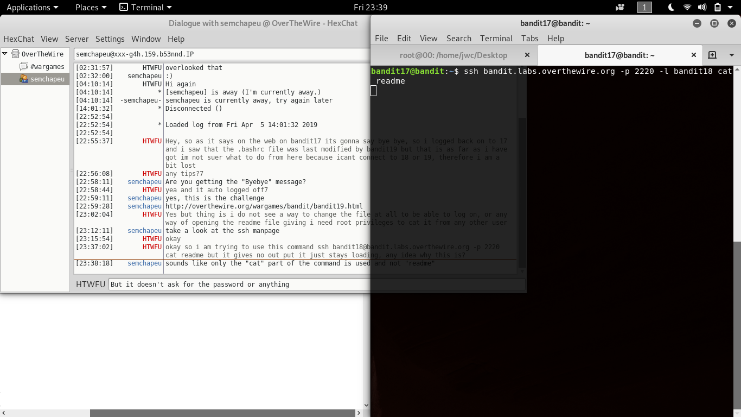
Task: Close the terminal window
Action: [732, 23]
